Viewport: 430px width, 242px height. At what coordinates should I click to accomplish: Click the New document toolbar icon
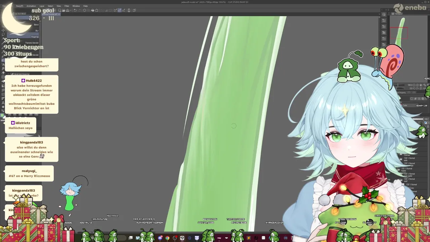coord(59,10)
